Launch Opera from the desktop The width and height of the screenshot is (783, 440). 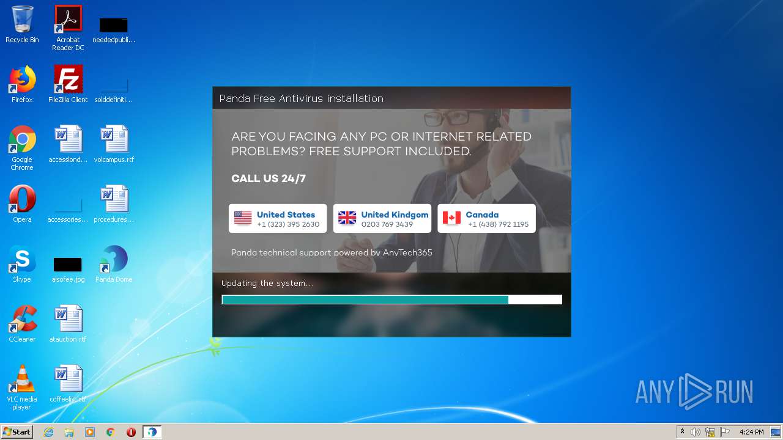click(22, 204)
